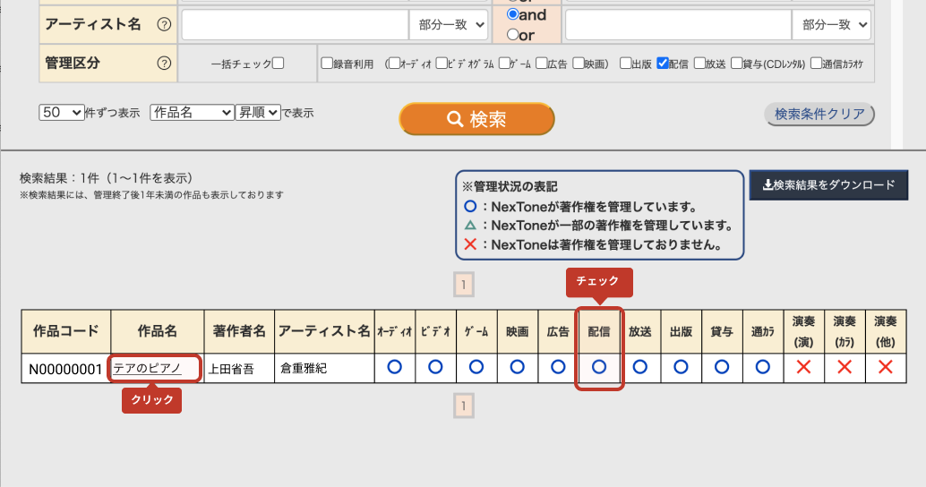Select the 'or' radio button
This screenshot has height=487, width=926.
pyautogui.click(x=512, y=35)
